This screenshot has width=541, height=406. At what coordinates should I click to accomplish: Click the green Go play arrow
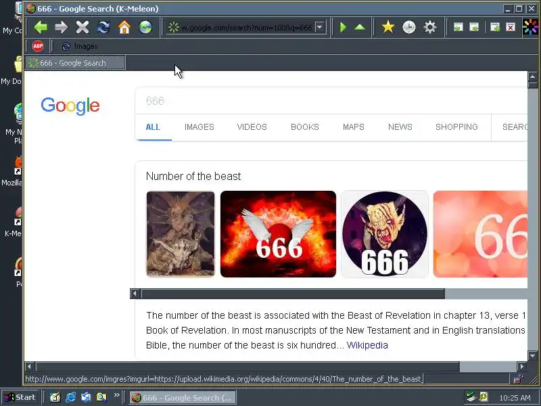343,27
